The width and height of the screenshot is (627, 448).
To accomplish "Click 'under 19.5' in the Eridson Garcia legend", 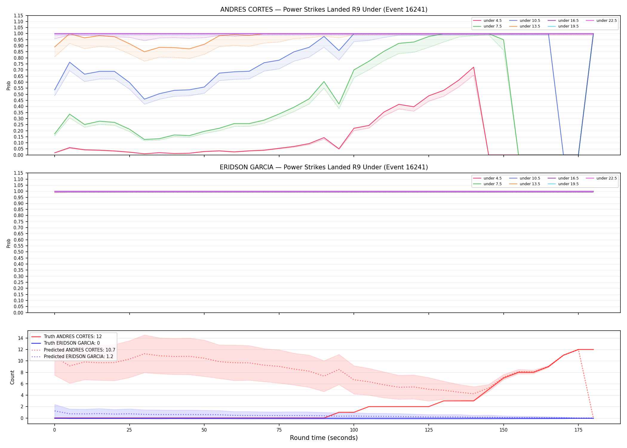I will [563, 184].
